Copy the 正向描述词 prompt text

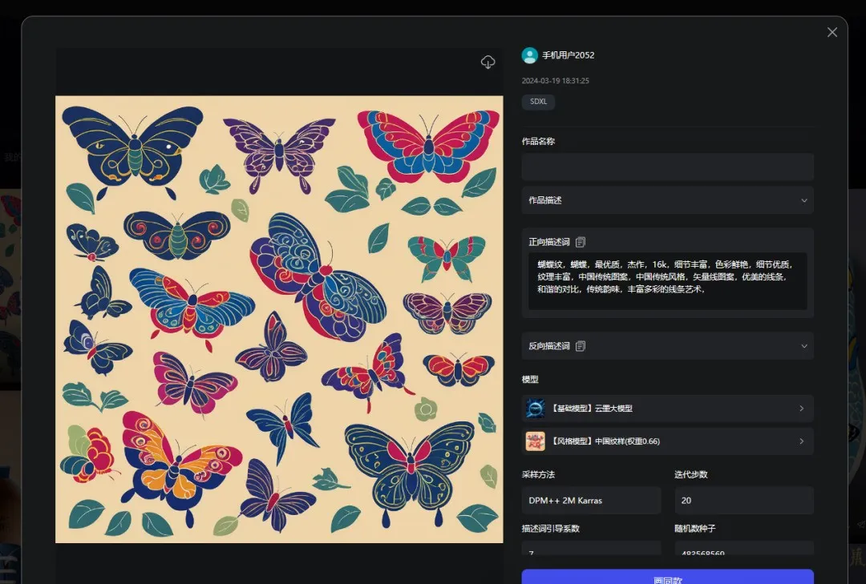(581, 242)
